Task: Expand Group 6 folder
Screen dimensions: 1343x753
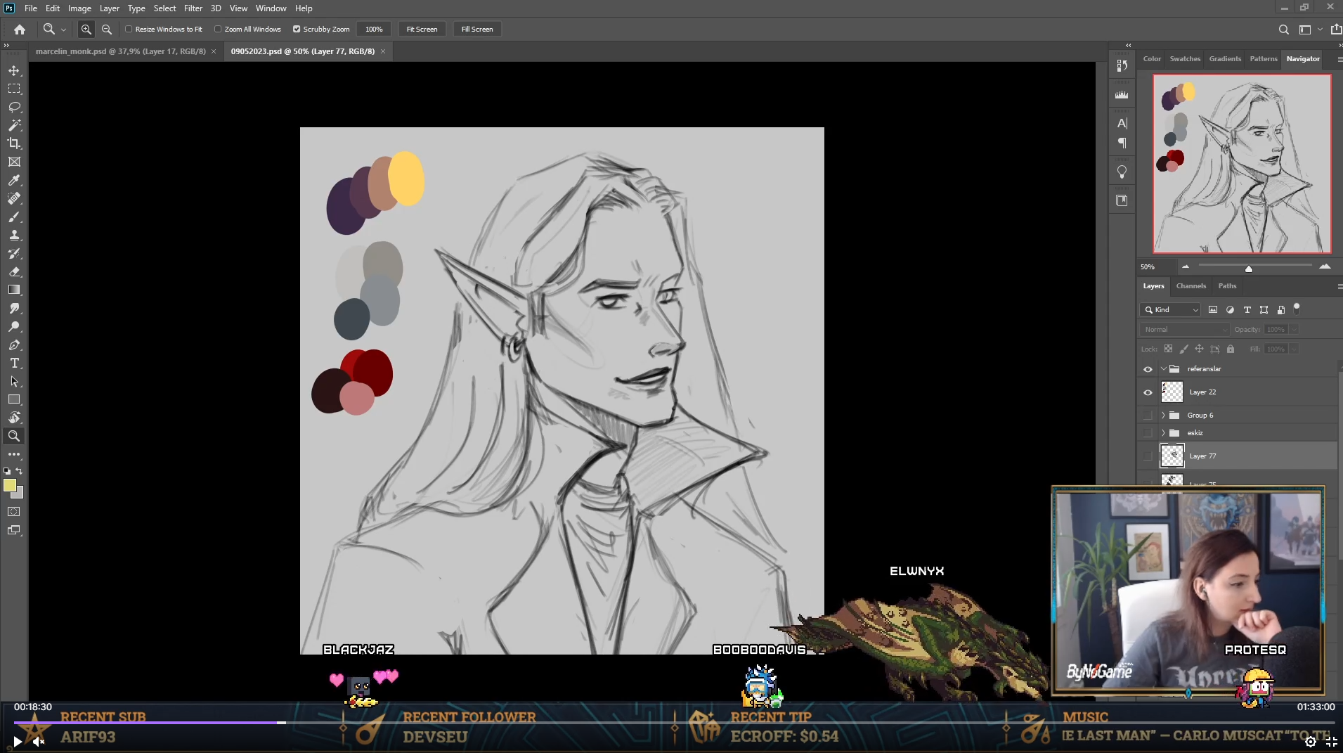Action: tap(1163, 416)
